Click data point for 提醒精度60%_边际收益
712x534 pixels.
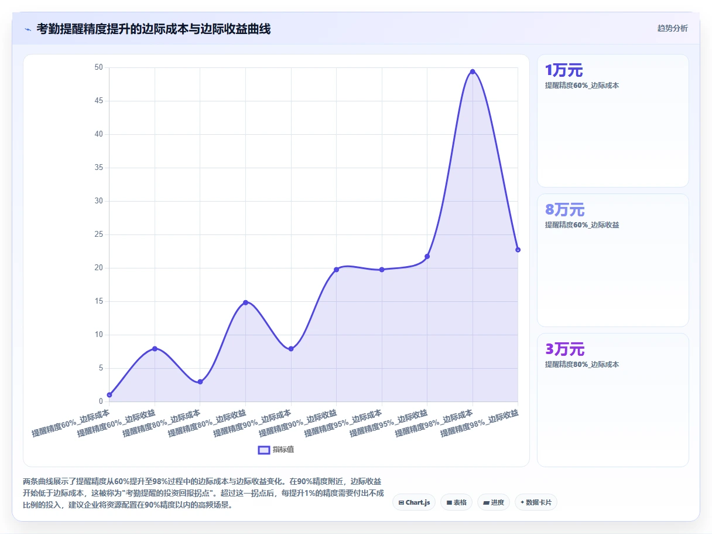[x=155, y=349]
